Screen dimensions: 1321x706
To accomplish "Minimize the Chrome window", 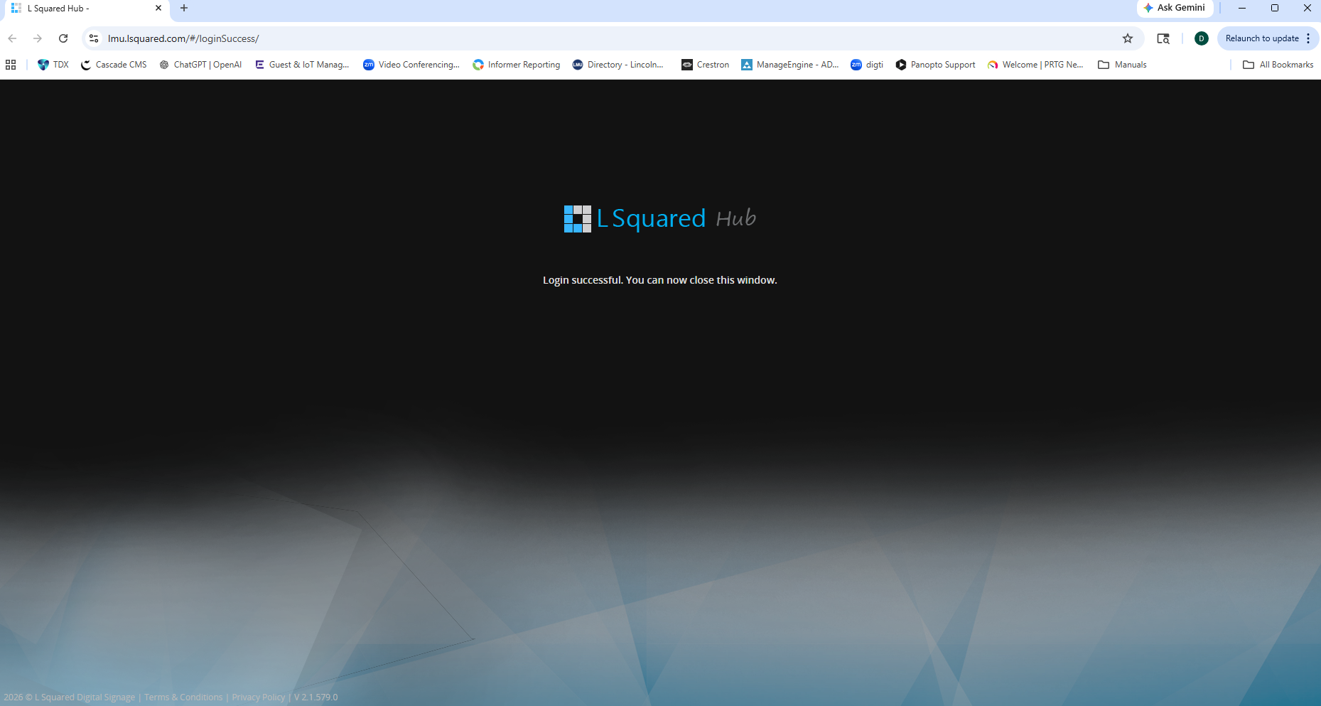I will 1242,9.
